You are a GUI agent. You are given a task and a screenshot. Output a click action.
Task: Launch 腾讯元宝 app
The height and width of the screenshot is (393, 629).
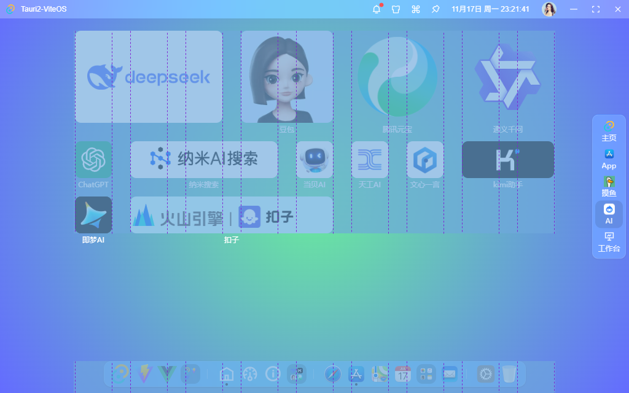tap(397, 76)
